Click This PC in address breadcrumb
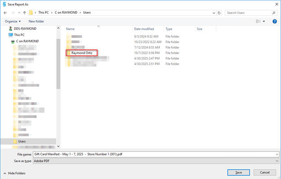281x179 pixels. point(44,13)
